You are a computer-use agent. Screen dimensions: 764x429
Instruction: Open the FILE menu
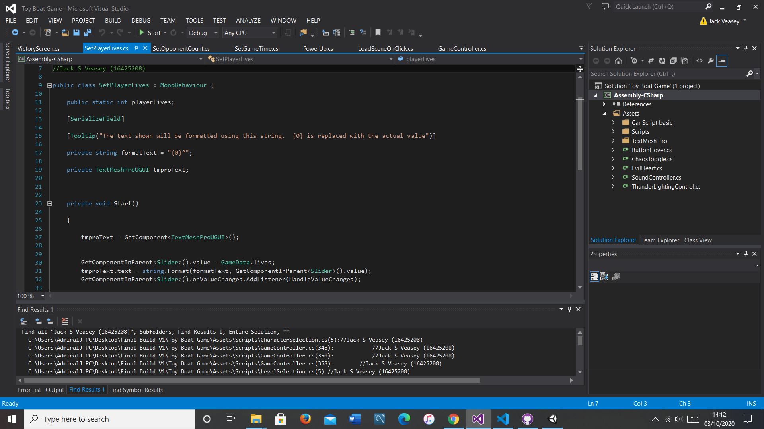tap(11, 21)
